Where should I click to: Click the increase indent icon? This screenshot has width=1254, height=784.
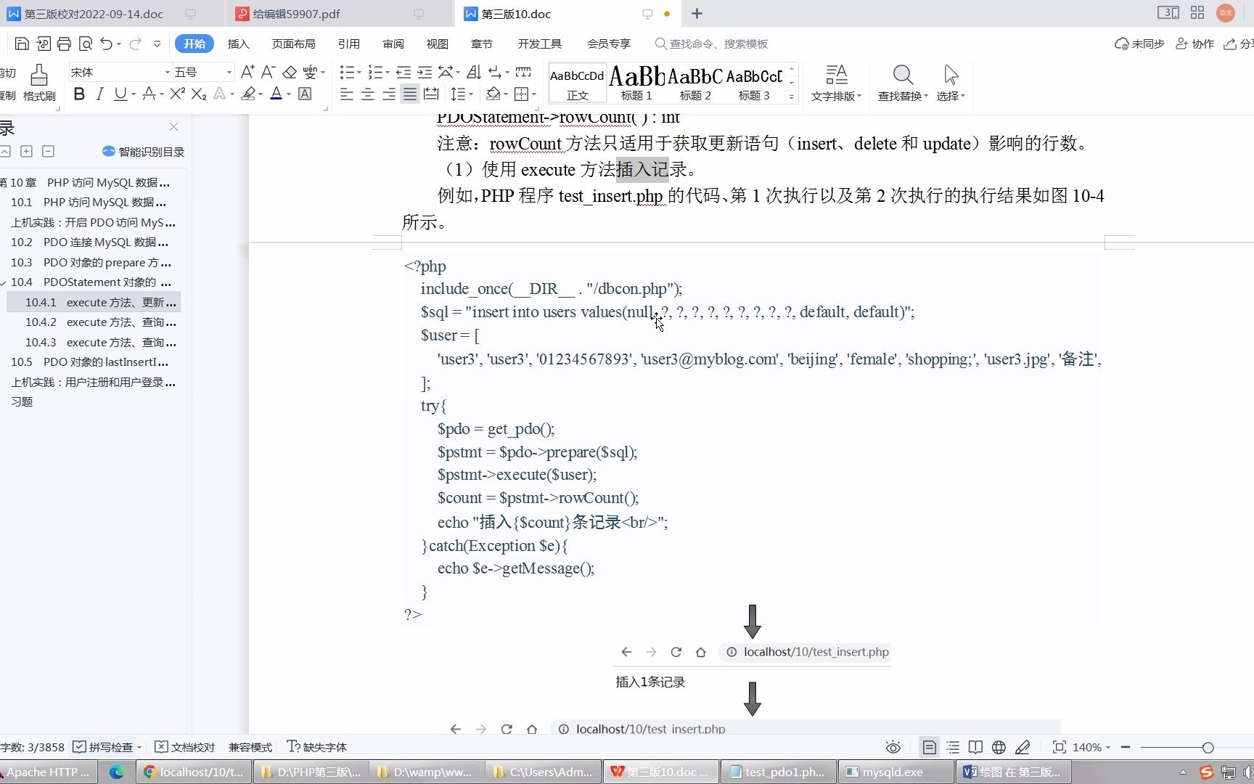click(425, 72)
